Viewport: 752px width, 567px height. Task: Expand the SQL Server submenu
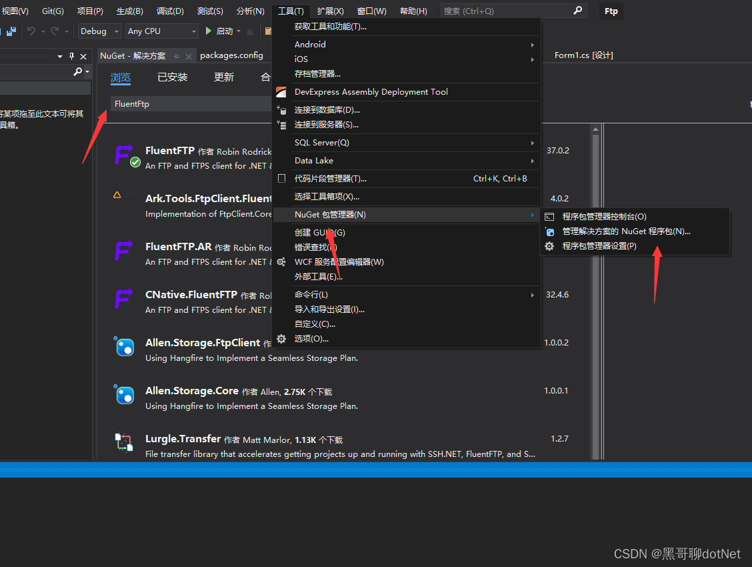point(533,143)
